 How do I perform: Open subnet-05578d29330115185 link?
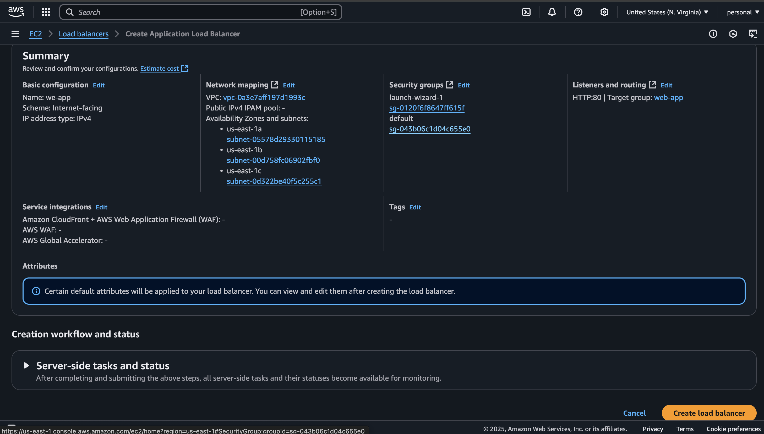point(276,139)
